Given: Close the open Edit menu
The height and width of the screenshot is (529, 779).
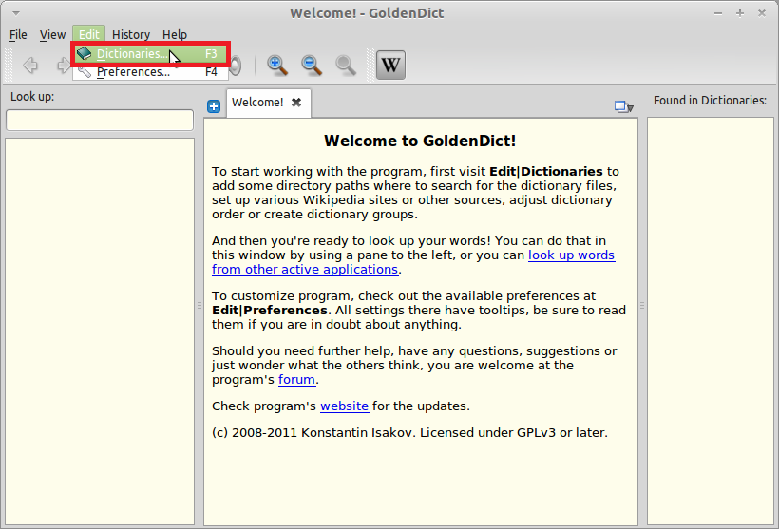Looking at the screenshot, I should [x=89, y=35].
